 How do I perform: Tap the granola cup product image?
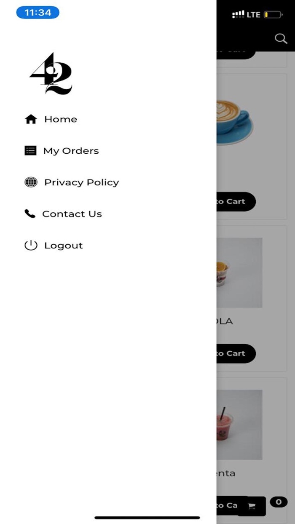pos(239,273)
